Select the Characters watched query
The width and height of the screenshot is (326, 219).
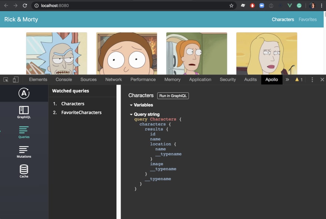click(x=73, y=104)
